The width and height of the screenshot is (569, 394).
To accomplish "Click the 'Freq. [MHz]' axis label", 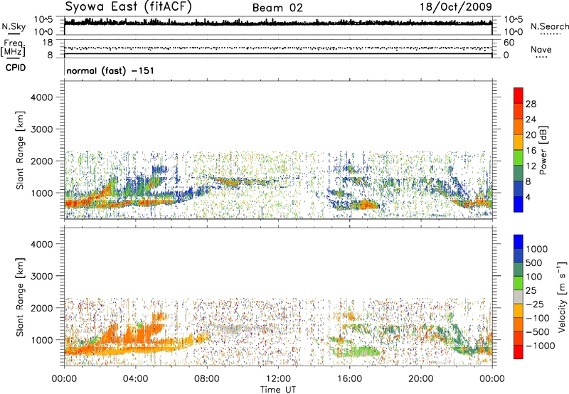I will (x=13, y=48).
